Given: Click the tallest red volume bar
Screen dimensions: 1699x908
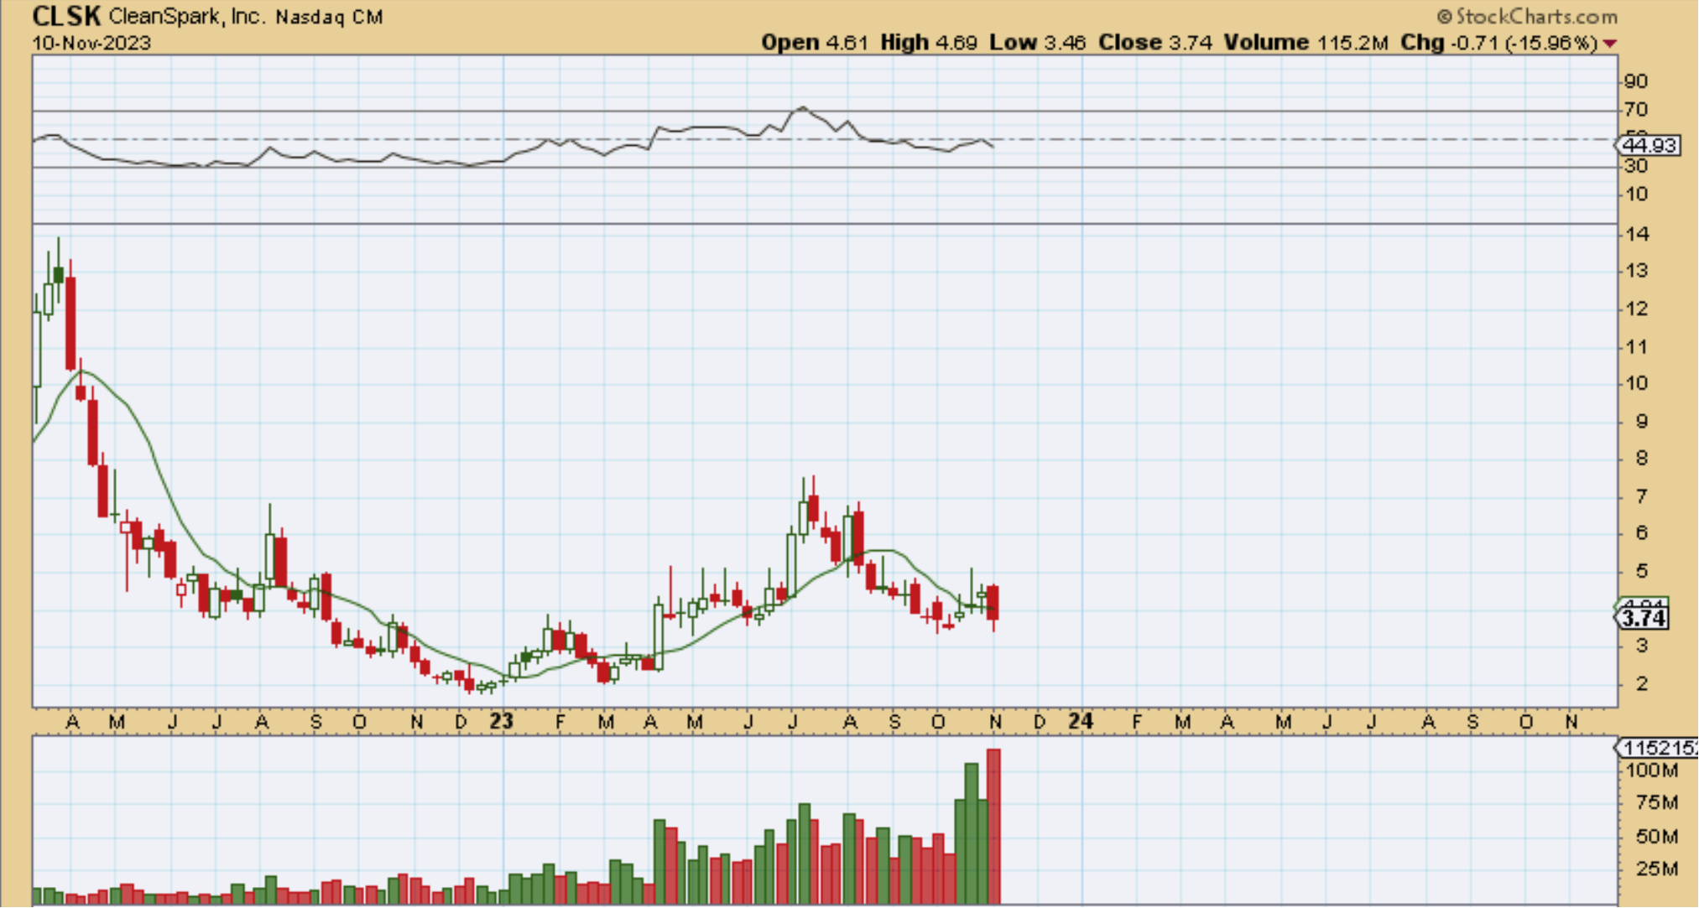Looking at the screenshot, I should coord(993,826).
